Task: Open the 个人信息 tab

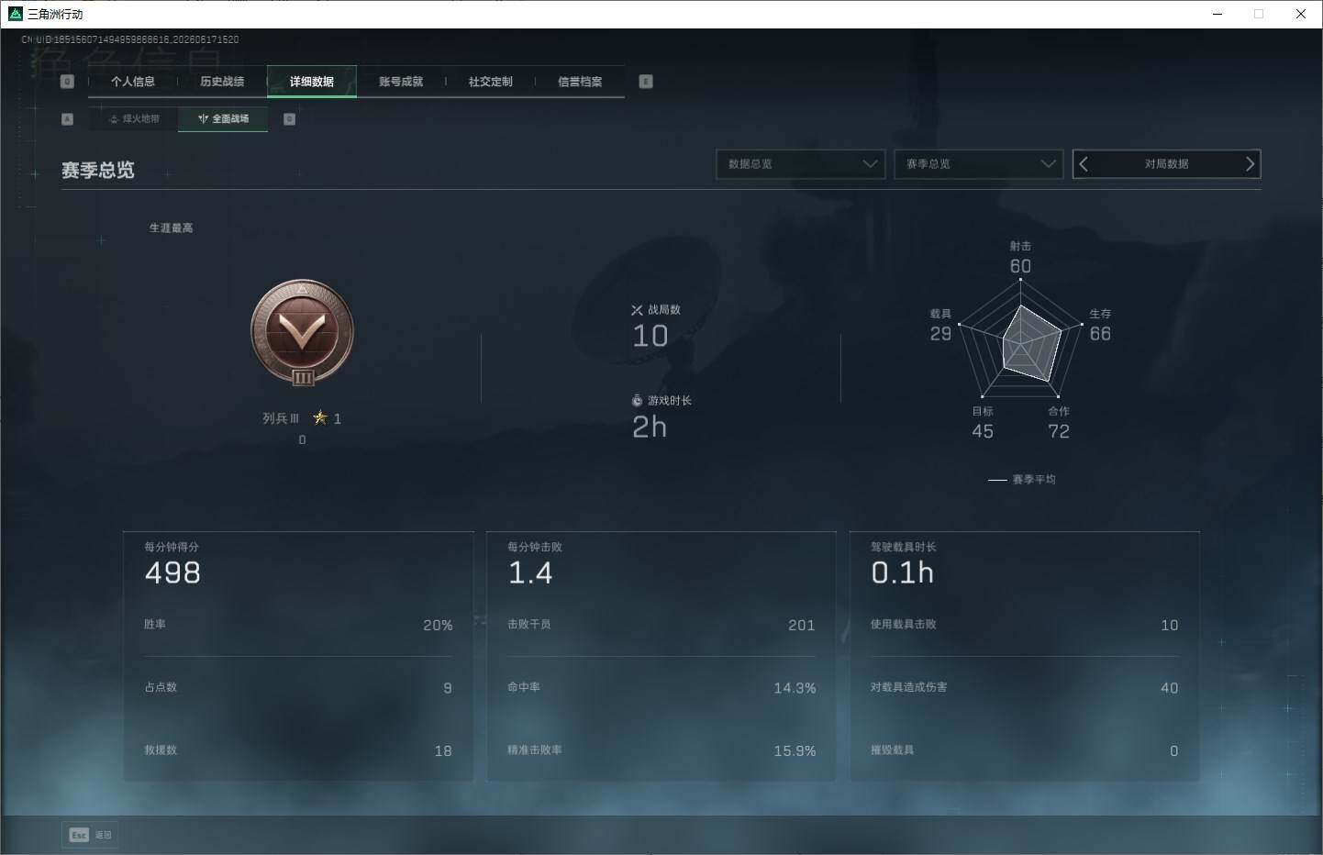Action: tap(132, 82)
